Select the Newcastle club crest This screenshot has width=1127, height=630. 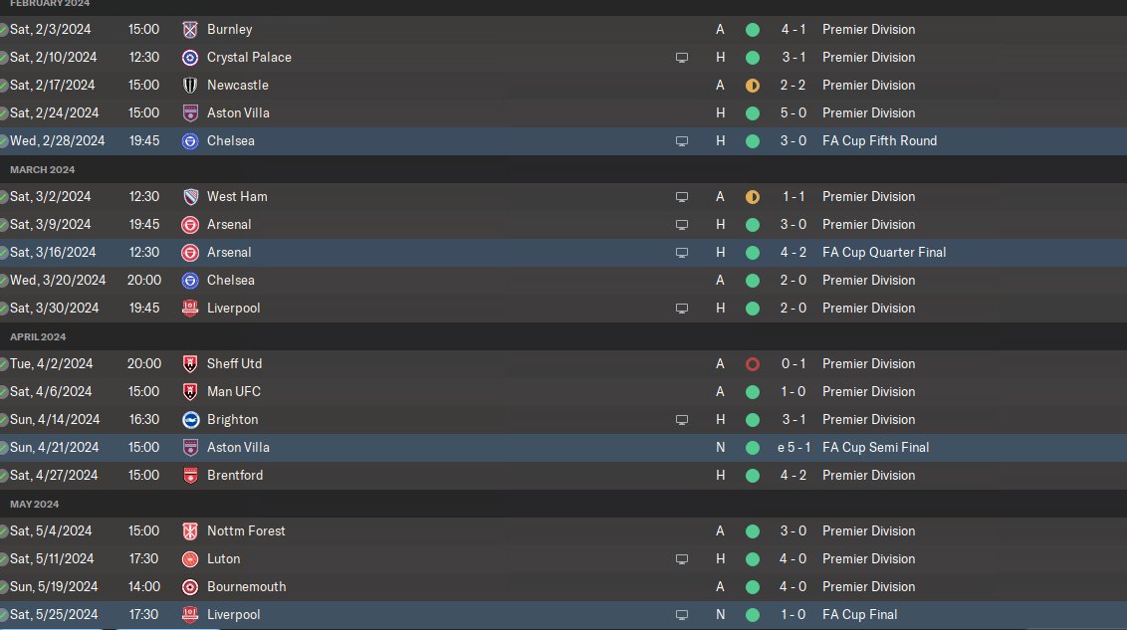coord(190,86)
